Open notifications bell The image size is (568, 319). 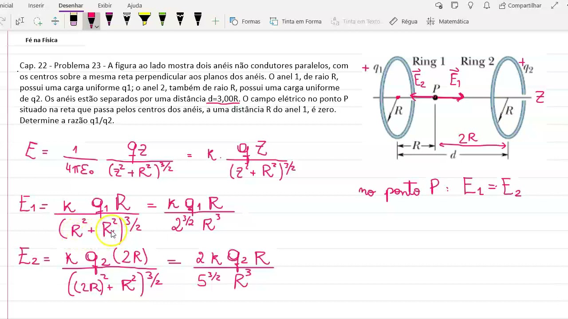[x=487, y=6]
